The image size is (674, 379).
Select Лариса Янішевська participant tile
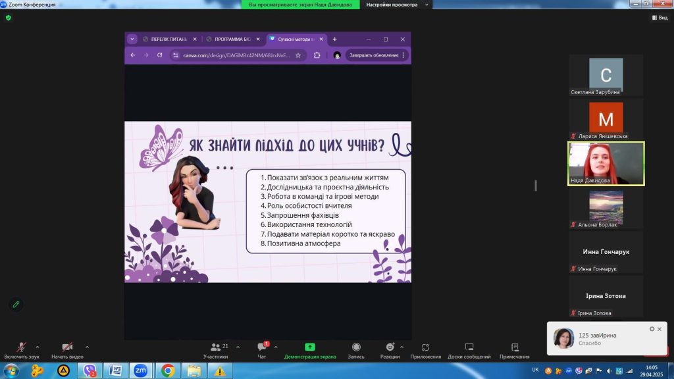pyautogui.click(x=606, y=119)
